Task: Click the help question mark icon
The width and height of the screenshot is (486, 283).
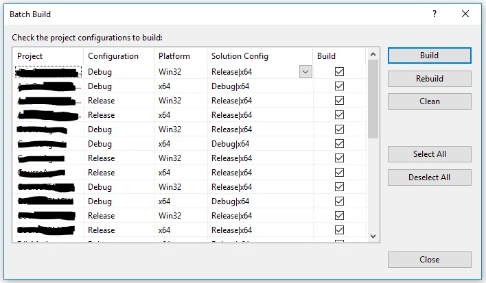Action: click(x=434, y=14)
